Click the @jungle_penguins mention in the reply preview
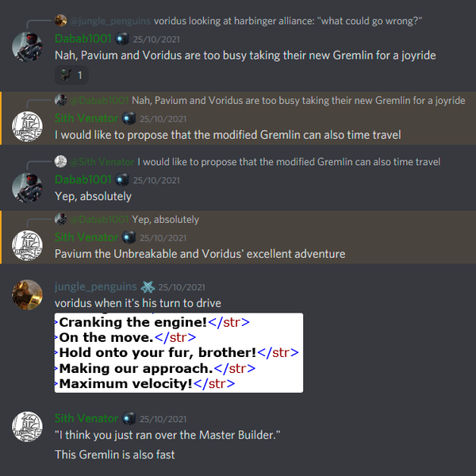The width and height of the screenshot is (476, 476). [110, 21]
